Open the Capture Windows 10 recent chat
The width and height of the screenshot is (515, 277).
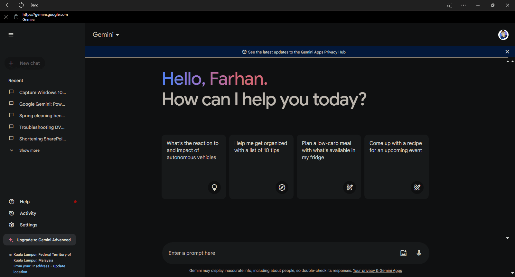coord(42,92)
